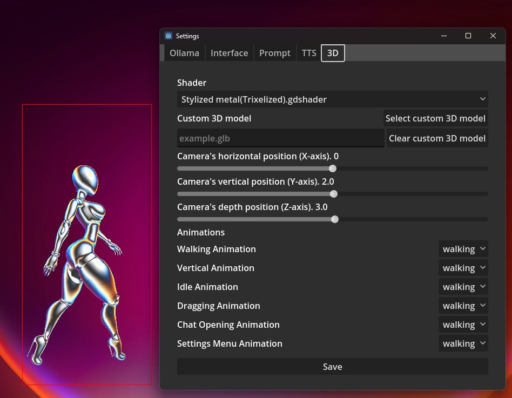Click Select custom 3D model button
Screen dimensions: 512x398
click(435, 118)
